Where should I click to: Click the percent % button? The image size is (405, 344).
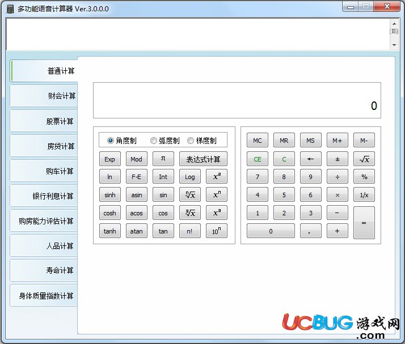(x=364, y=176)
